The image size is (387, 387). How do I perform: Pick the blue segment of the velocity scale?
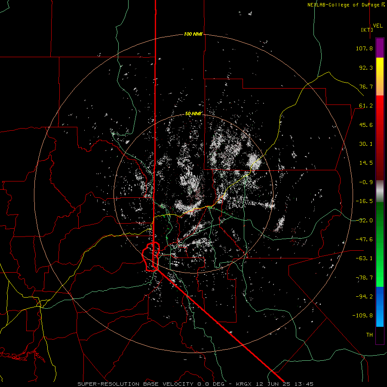pos(380,307)
